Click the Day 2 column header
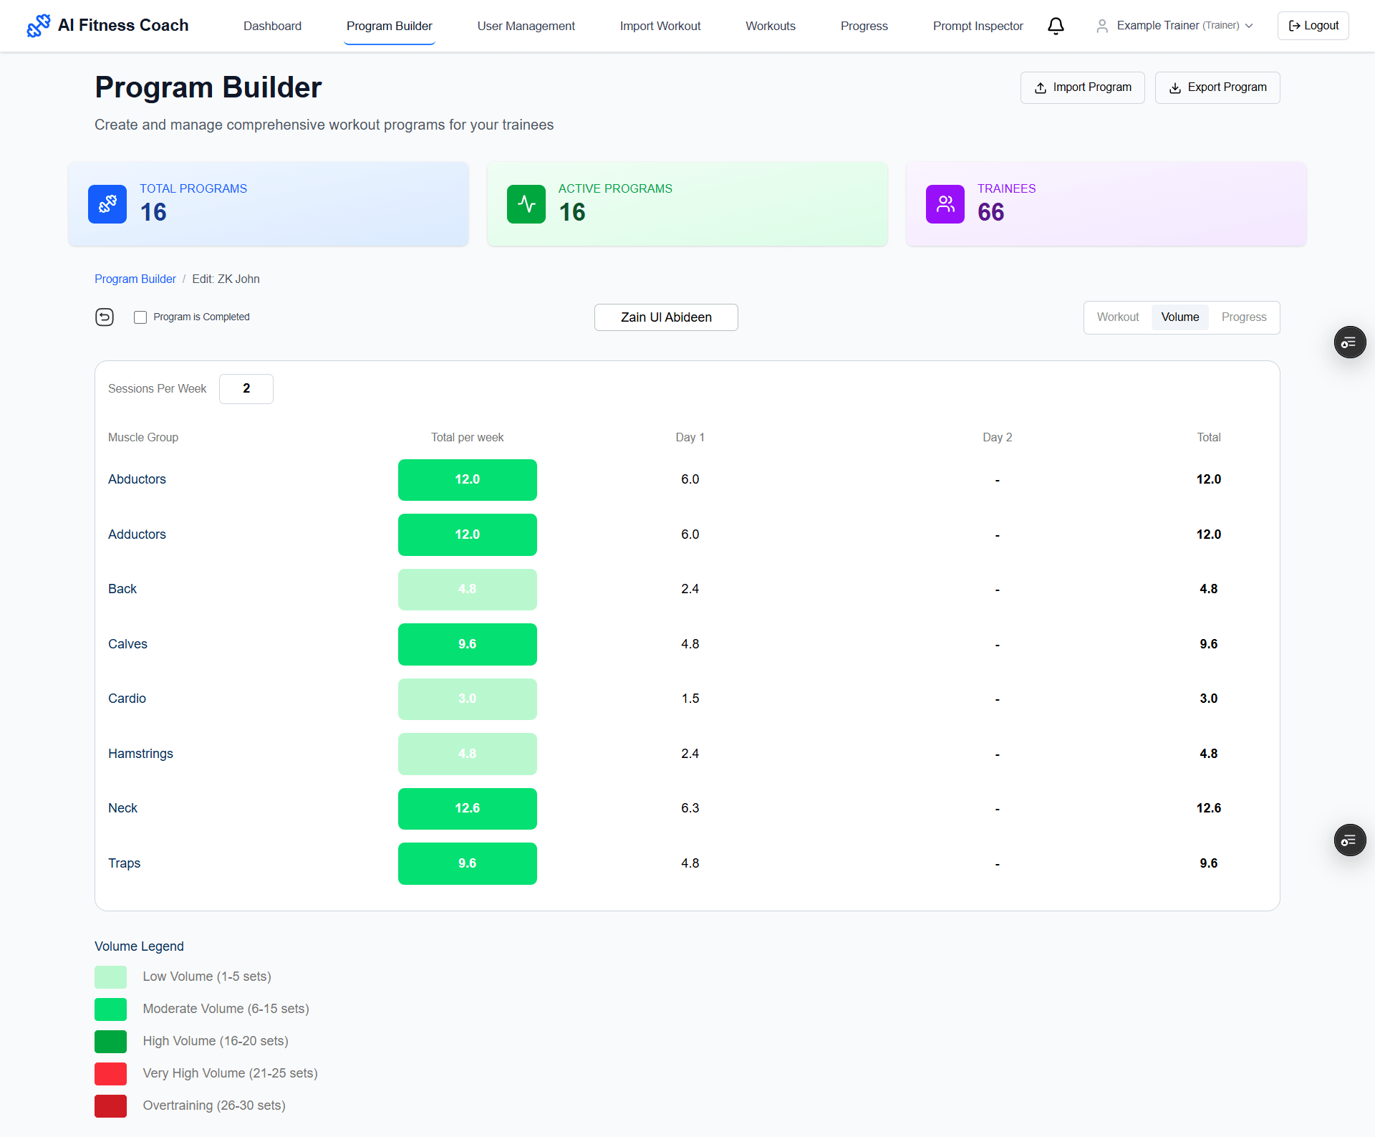 [997, 437]
